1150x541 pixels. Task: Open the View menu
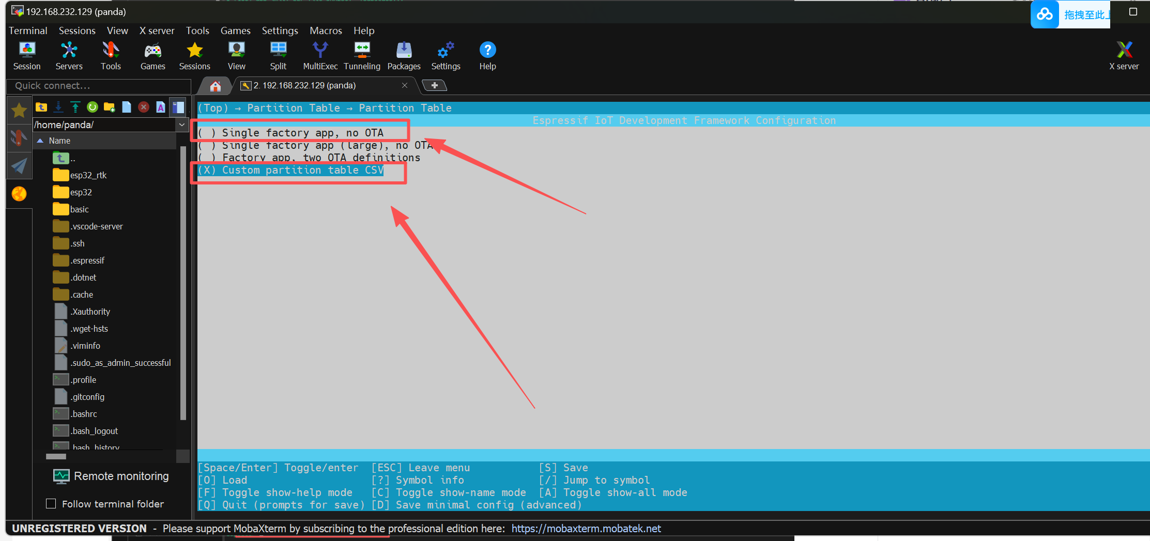[117, 30]
